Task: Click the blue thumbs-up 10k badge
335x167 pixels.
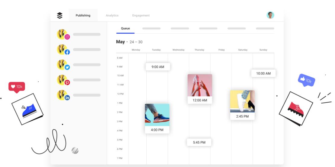Action: (x=306, y=80)
